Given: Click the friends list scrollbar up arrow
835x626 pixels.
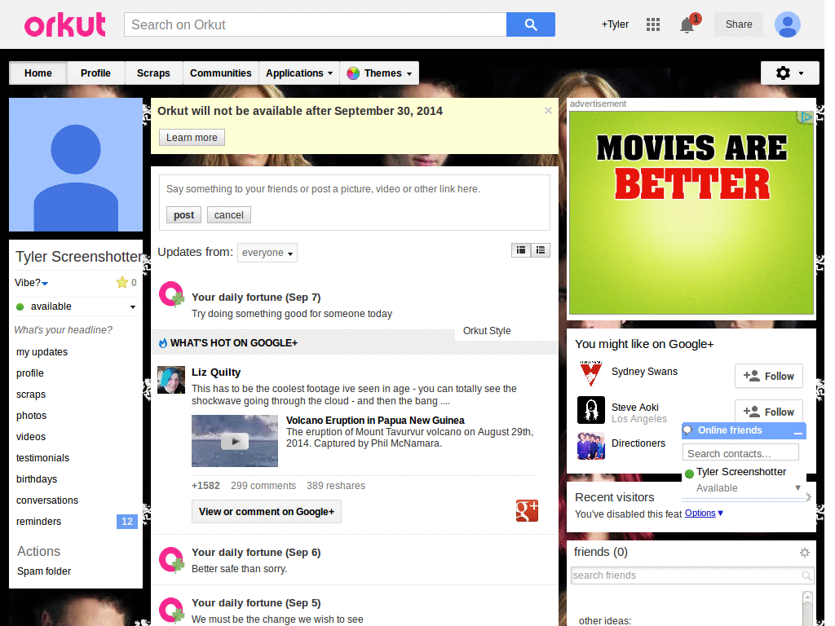Looking at the screenshot, I should tap(807, 597).
